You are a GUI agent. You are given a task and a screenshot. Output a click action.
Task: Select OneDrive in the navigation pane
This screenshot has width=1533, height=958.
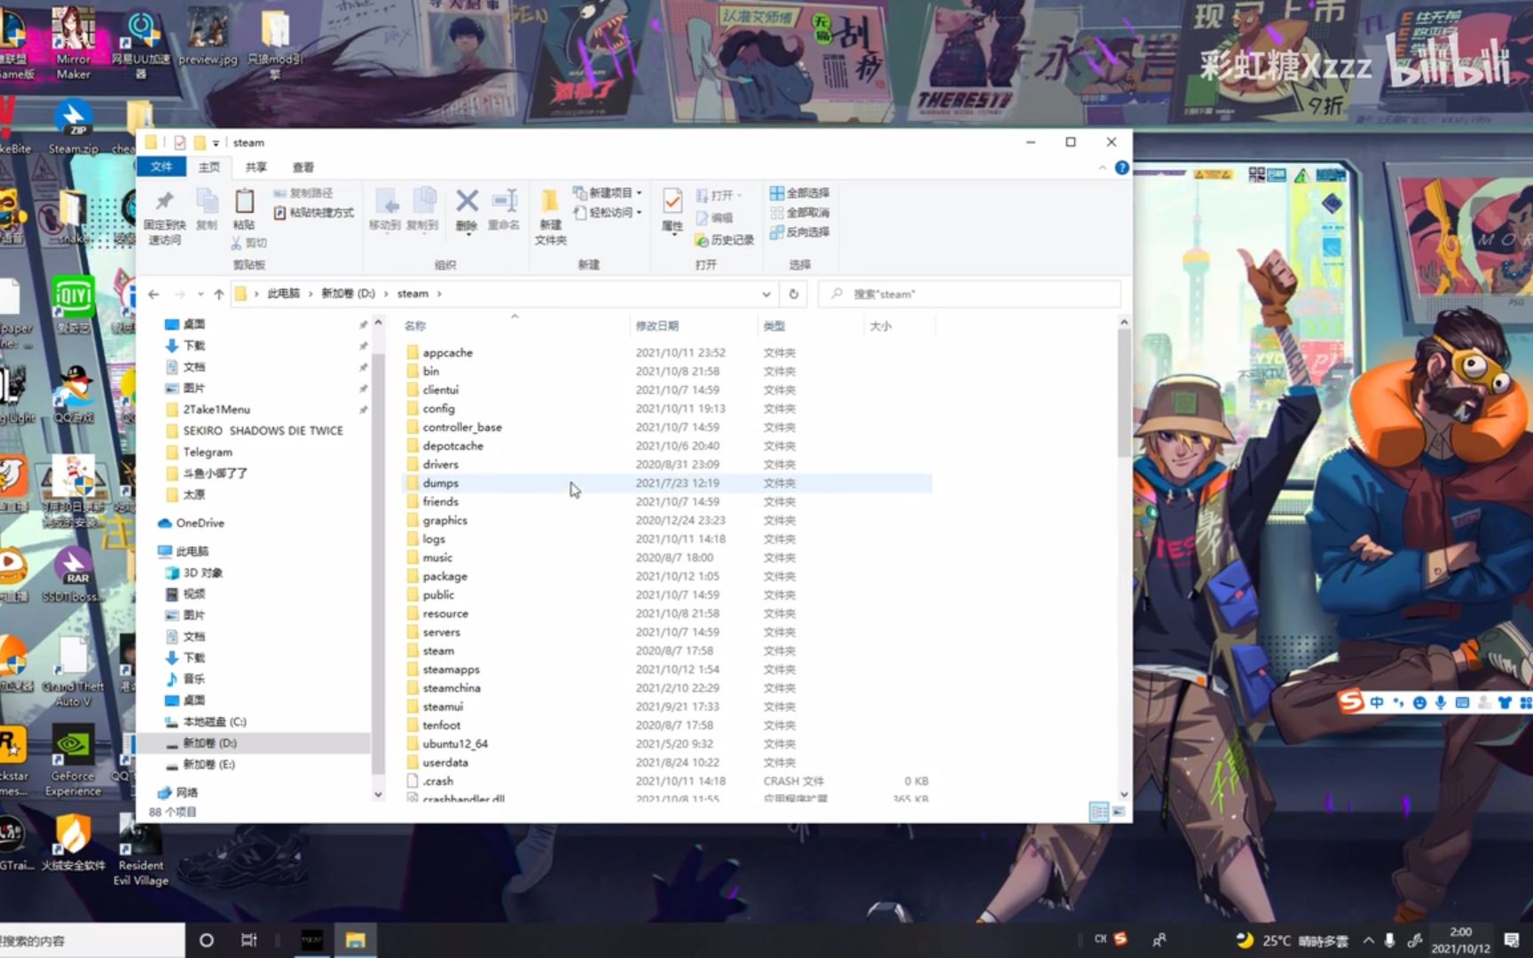coord(200,522)
